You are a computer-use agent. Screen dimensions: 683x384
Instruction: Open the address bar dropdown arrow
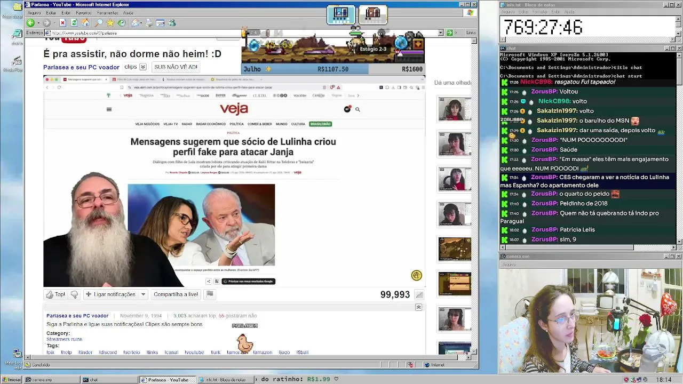click(x=441, y=33)
